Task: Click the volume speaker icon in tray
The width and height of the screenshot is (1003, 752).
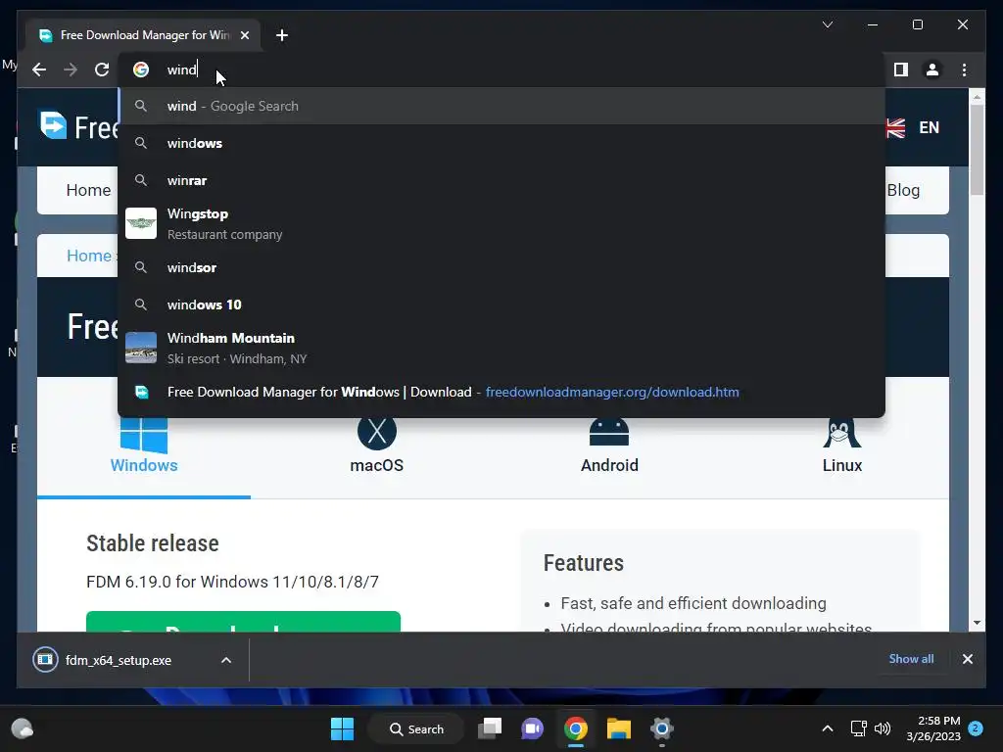Action: click(883, 728)
